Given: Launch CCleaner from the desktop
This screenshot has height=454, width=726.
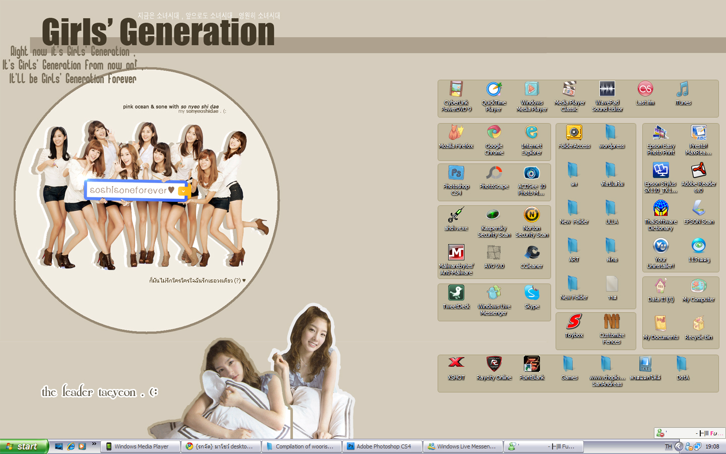Looking at the screenshot, I should [x=532, y=257].
